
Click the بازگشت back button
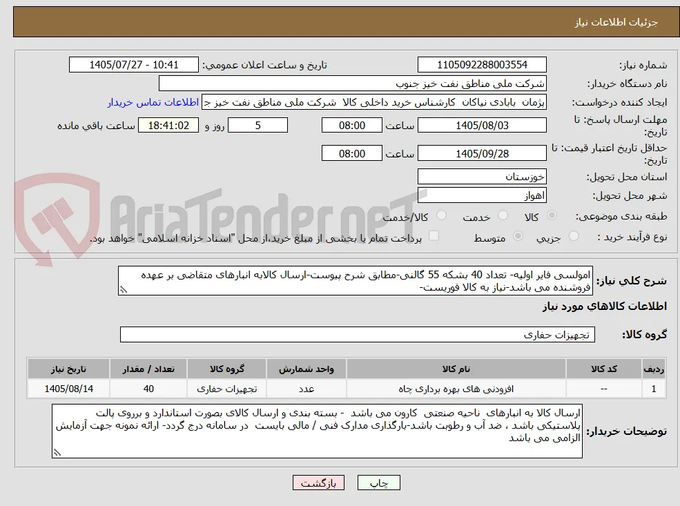coord(318,483)
